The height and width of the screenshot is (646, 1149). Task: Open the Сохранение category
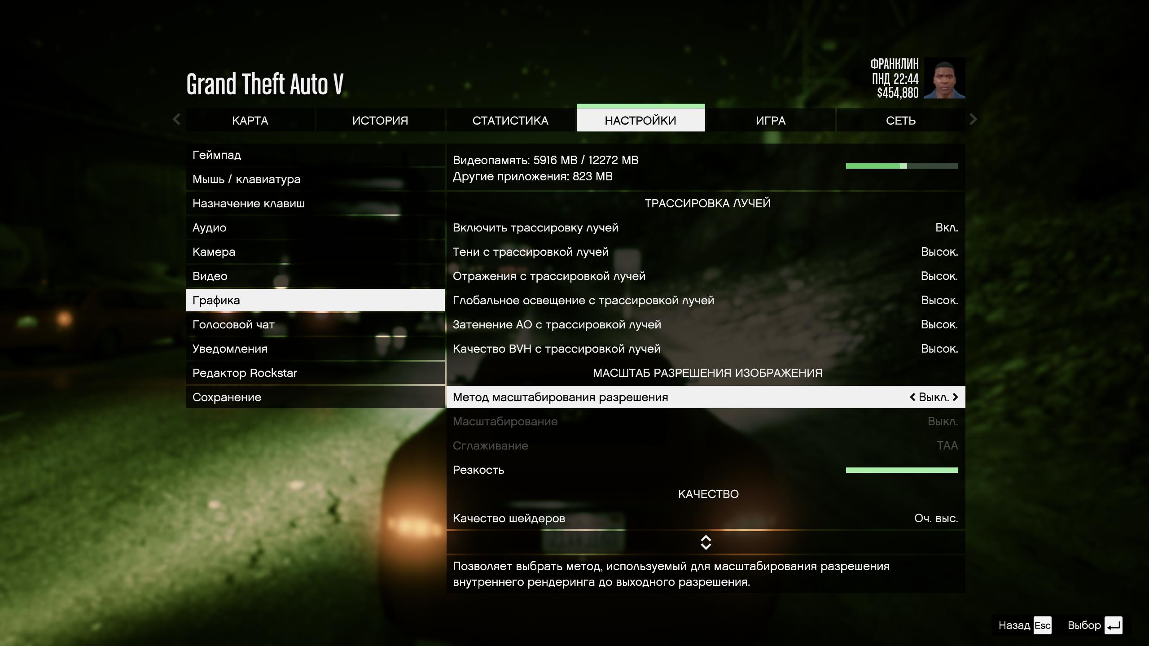click(316, 397)
